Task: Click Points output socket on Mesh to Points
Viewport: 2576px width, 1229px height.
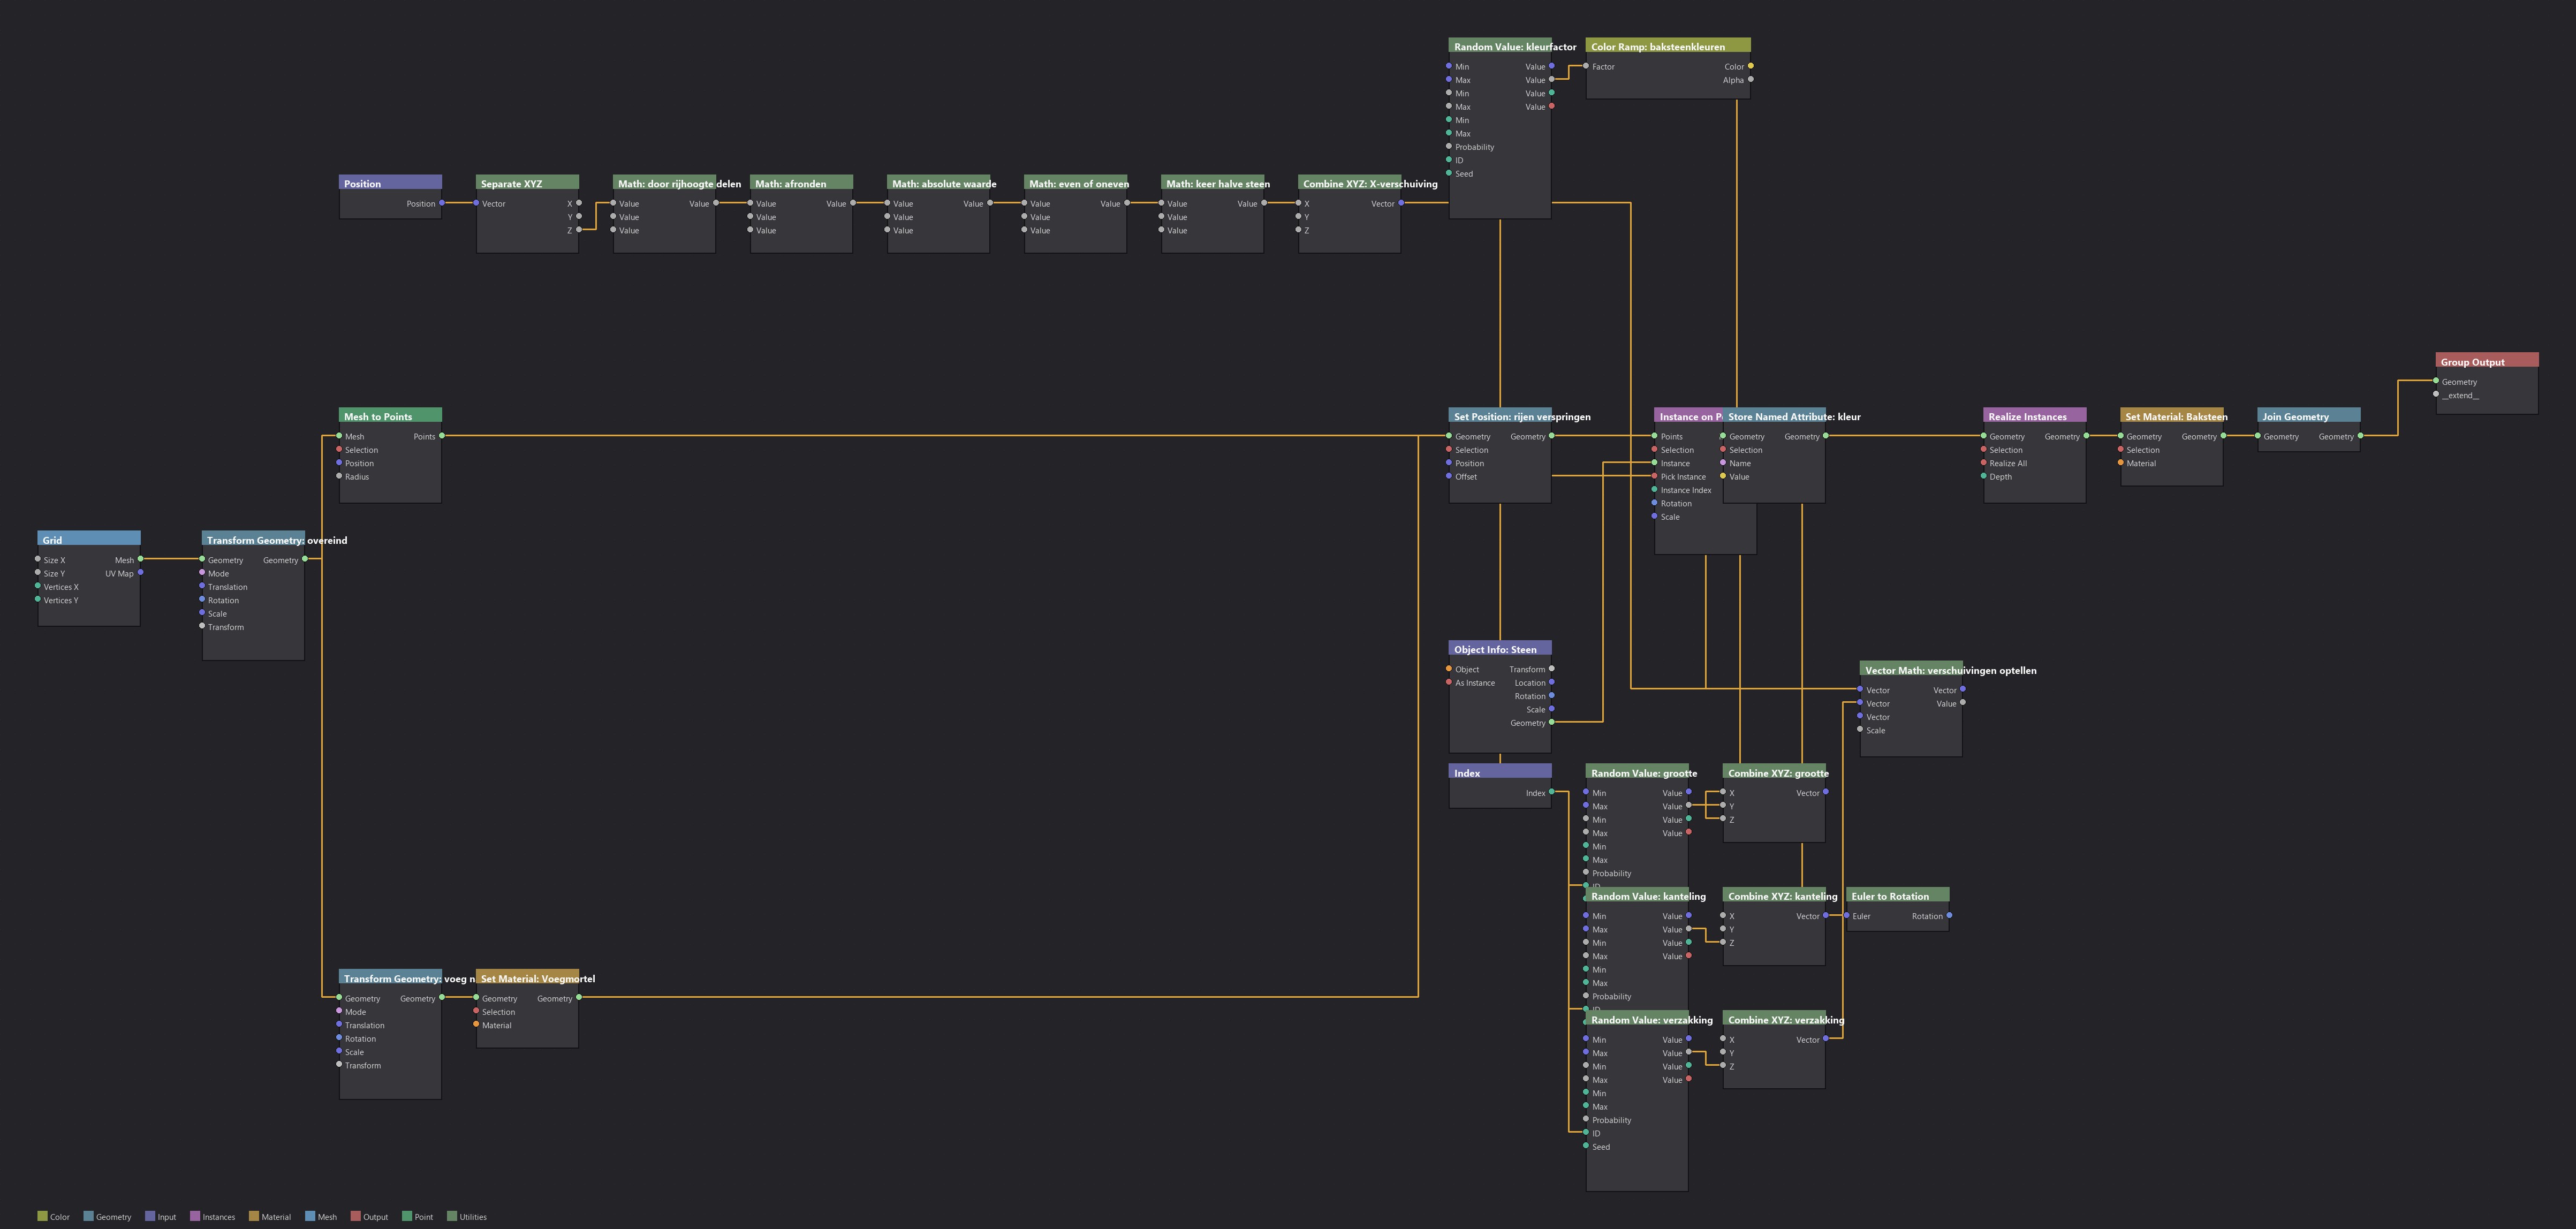Action: point(442,436)
